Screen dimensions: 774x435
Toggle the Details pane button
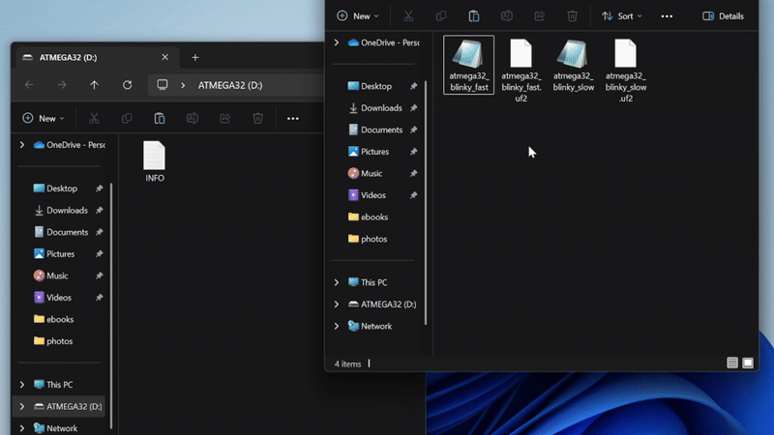point(723,16)
